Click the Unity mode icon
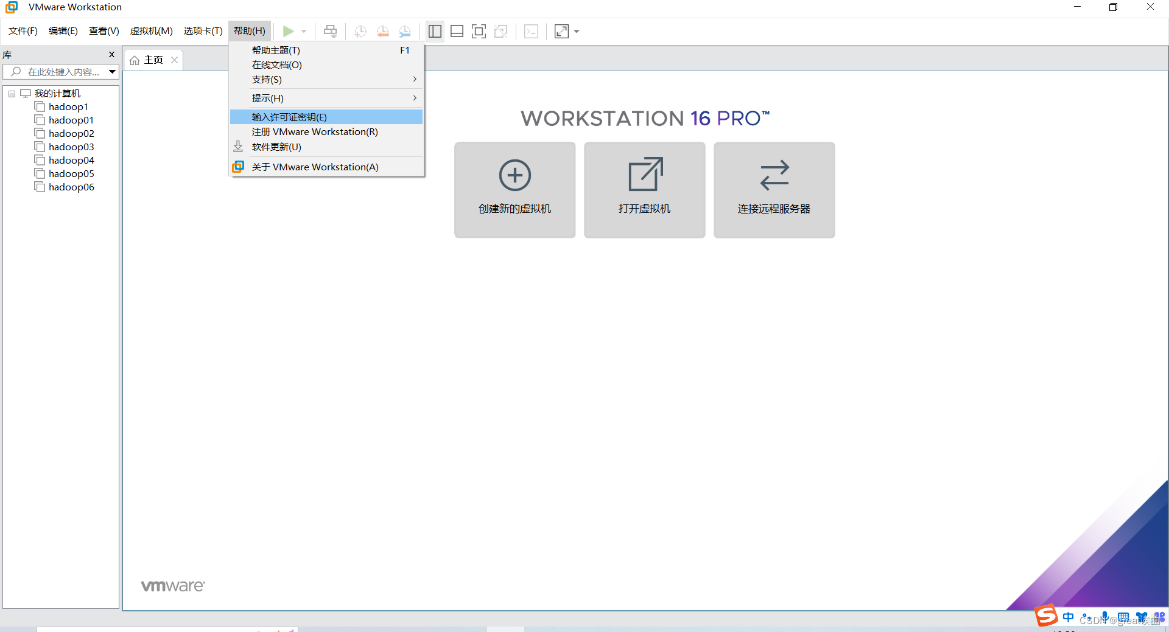The width and height of the screenshot is (1169, 632). click(501, 31)
